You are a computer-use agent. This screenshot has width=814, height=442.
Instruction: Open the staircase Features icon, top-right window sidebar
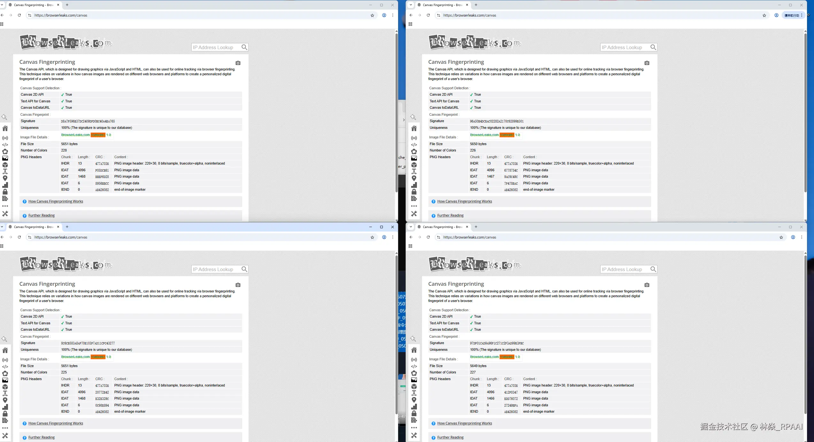click(414, 185)
